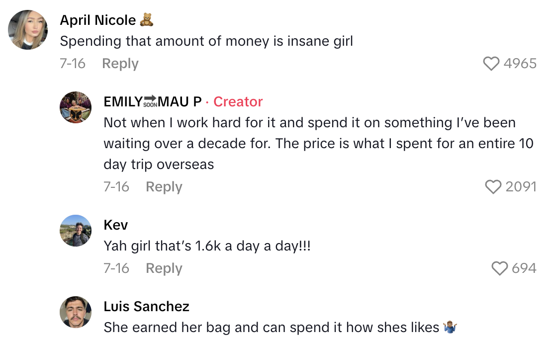Reply to EMILY's creator response
Image resolution: width=556 pixels, height=339 pixels.
[x=164, y=187]
